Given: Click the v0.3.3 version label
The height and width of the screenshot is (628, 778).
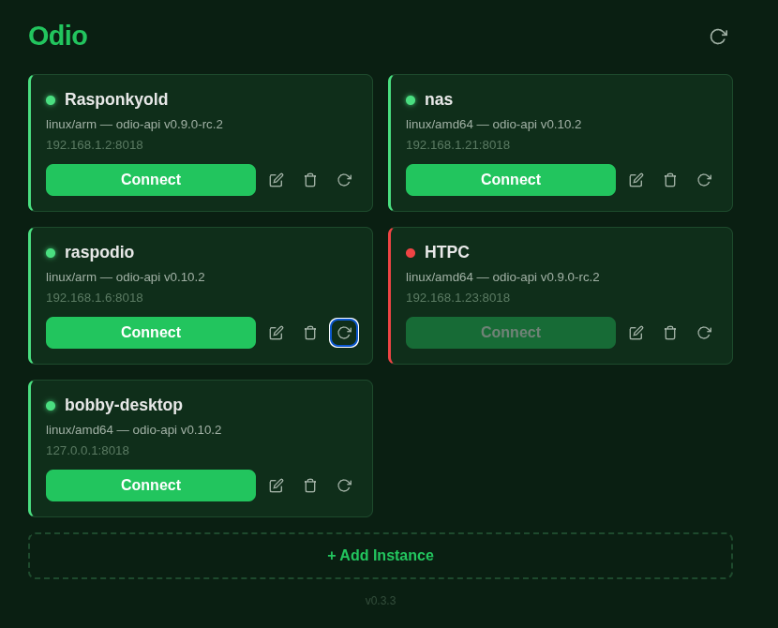Looking at the screenshot, I should tap(381, 601).
